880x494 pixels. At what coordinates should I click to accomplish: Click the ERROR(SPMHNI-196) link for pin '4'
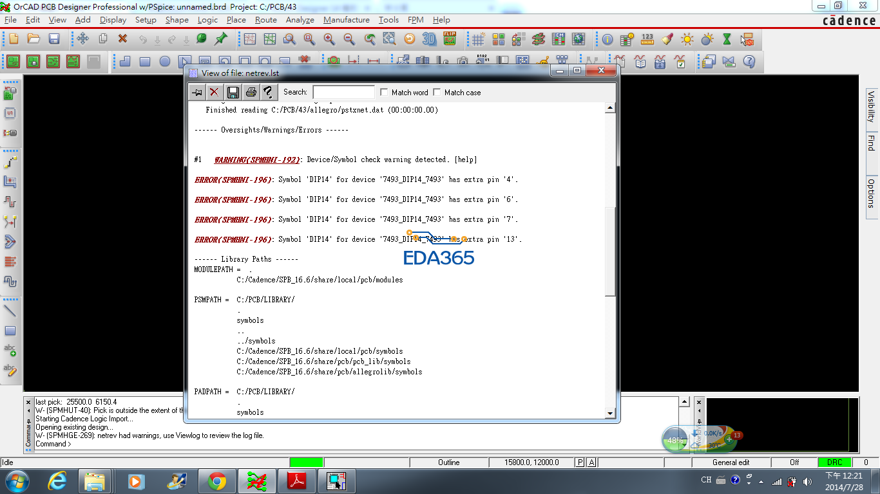(x=234, y=179)
